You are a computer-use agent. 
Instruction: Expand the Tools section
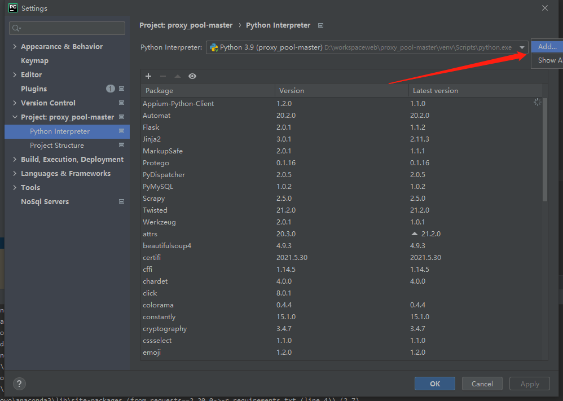point(15,187)
